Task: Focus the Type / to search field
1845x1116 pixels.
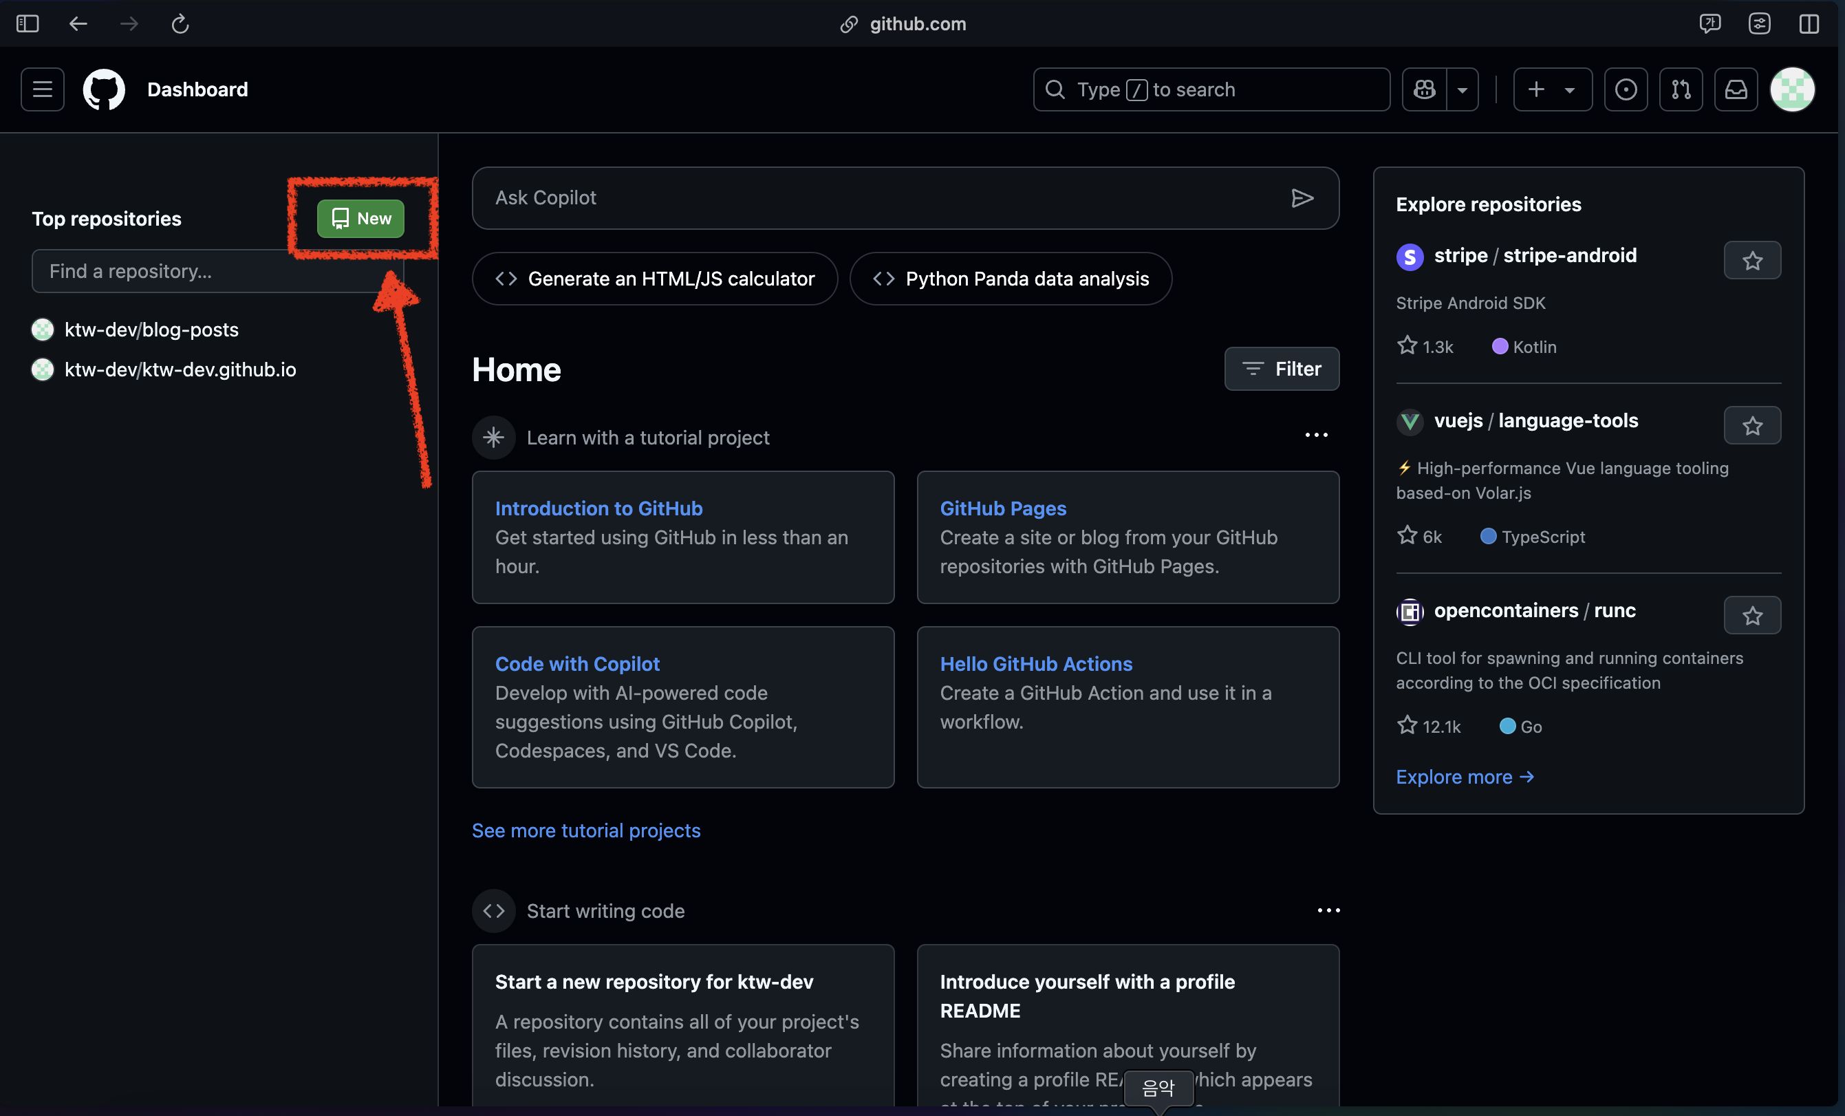Action: tap(1211, 89)
